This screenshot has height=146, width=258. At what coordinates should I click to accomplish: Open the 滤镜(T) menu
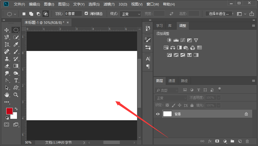point(109,4)
